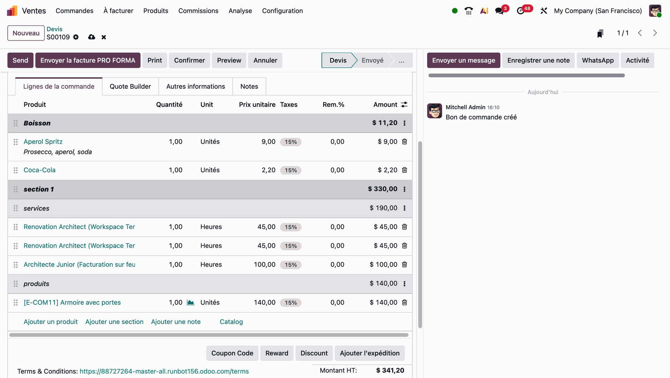This screenshot has height=378, width=670.
Task: Open the VoIP phone icon
Action: click(469, 11)
